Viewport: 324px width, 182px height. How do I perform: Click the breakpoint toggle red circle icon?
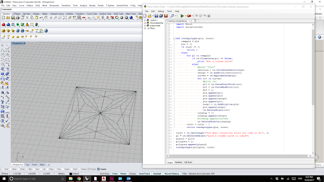pos(189,16)
